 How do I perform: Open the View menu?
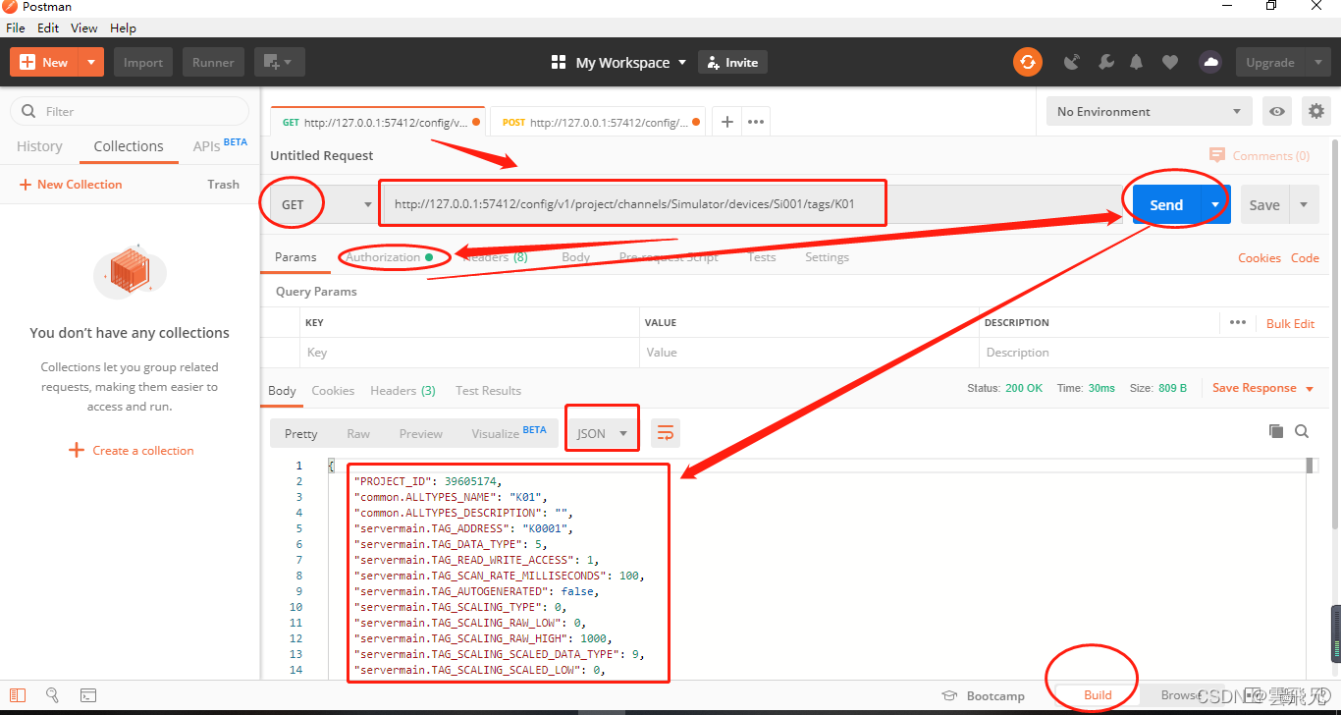point(84,28)
